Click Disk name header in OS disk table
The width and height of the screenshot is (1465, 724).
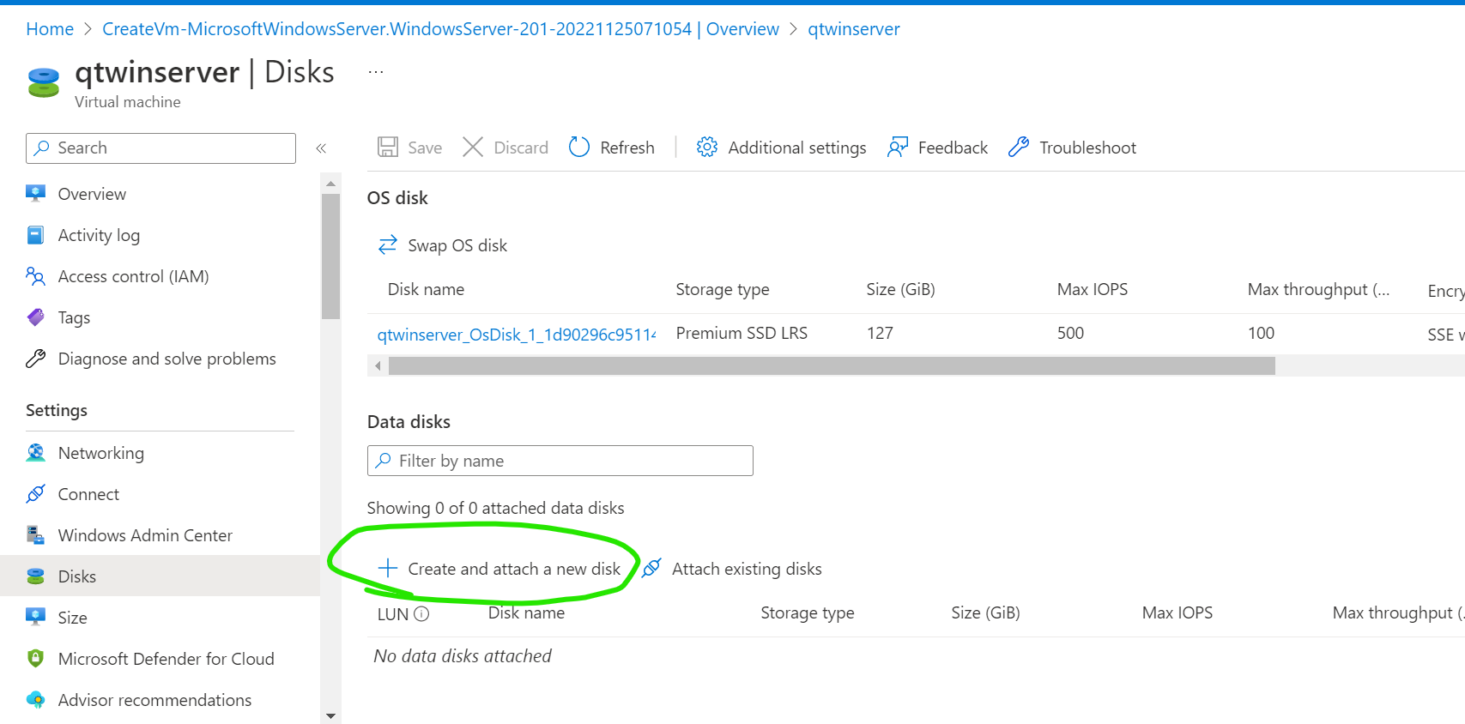tap(426, 290)
